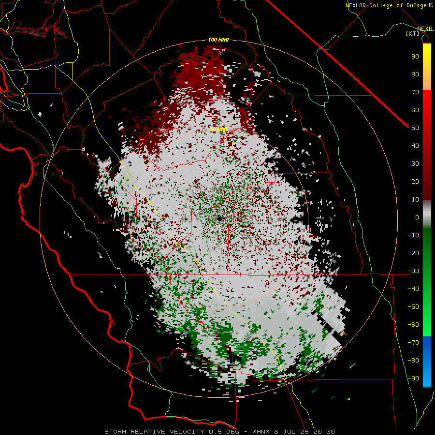Click the NEXR label above the scale
This screenshot has width=435, height=435.
click(x=425, y=29)
